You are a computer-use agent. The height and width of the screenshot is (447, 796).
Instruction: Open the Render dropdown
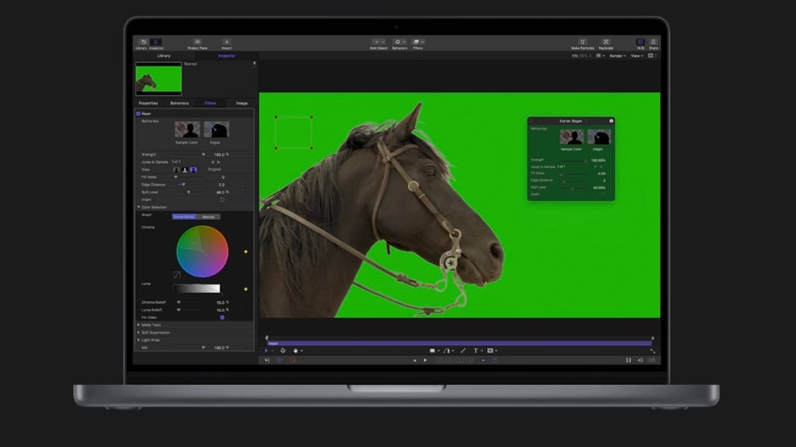click(x=618, y=56)
